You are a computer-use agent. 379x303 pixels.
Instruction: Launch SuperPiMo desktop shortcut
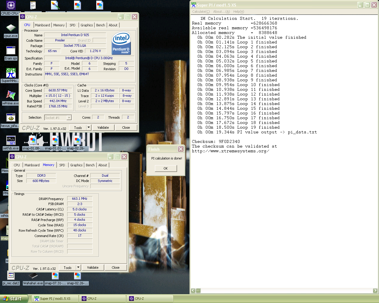click(11, 75)
